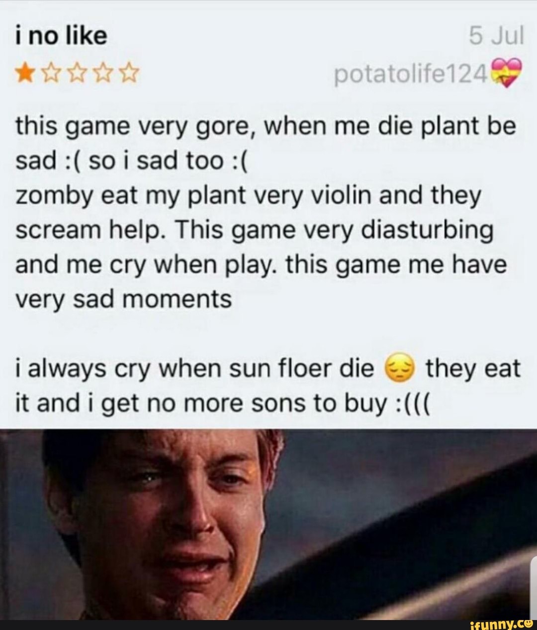Open the crying man meme image
This screenshot has width=537, height=630.
(268, 524)
